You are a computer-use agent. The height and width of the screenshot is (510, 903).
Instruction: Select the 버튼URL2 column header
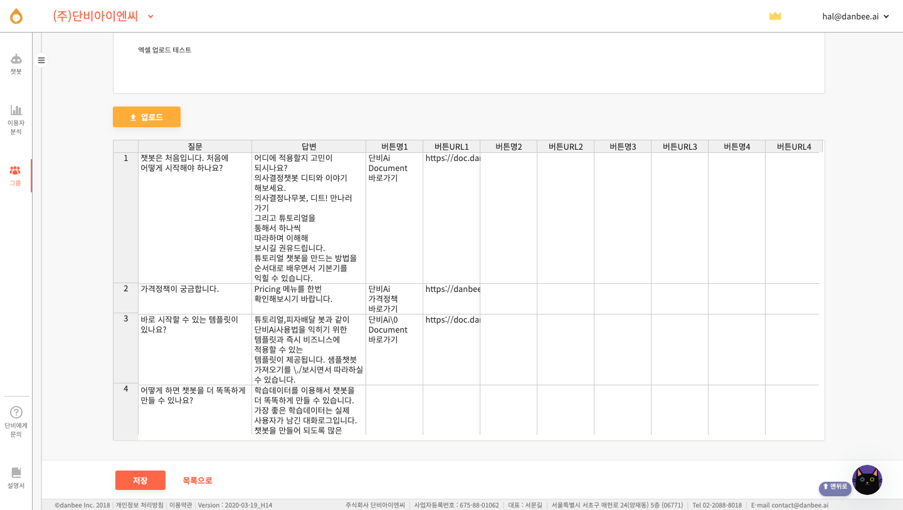[566, 147]
